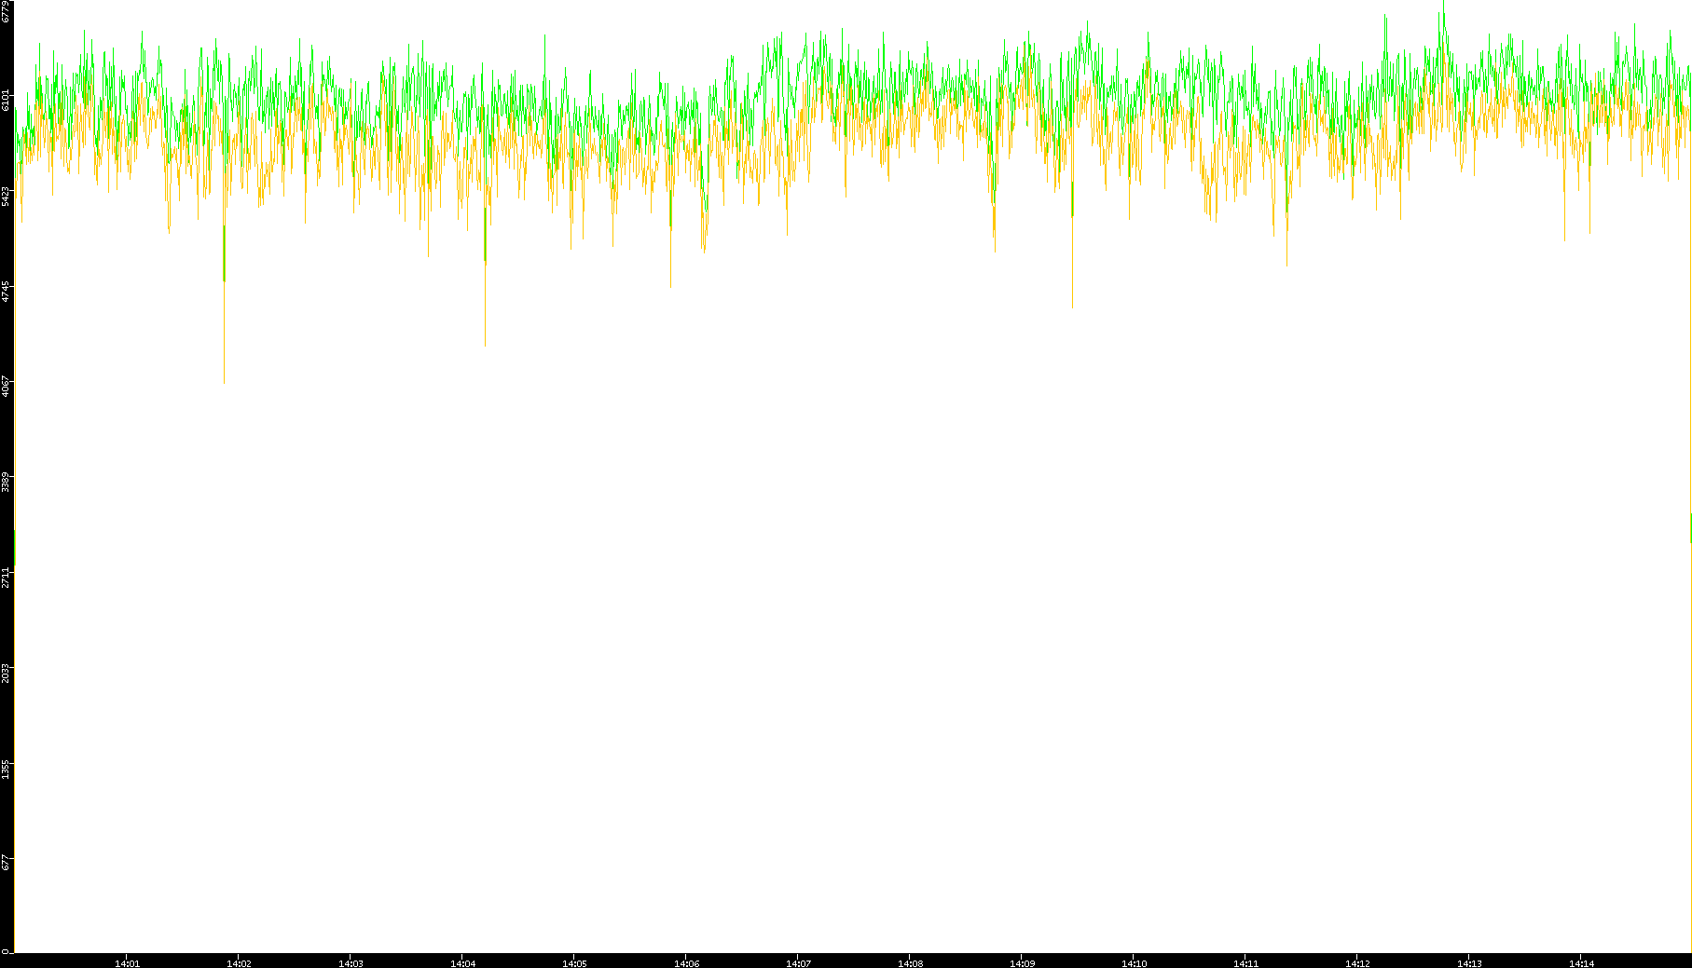Click the deepest yellow dip before 14:02
This screenshot has width=1692, height=968.
(224, 380)
